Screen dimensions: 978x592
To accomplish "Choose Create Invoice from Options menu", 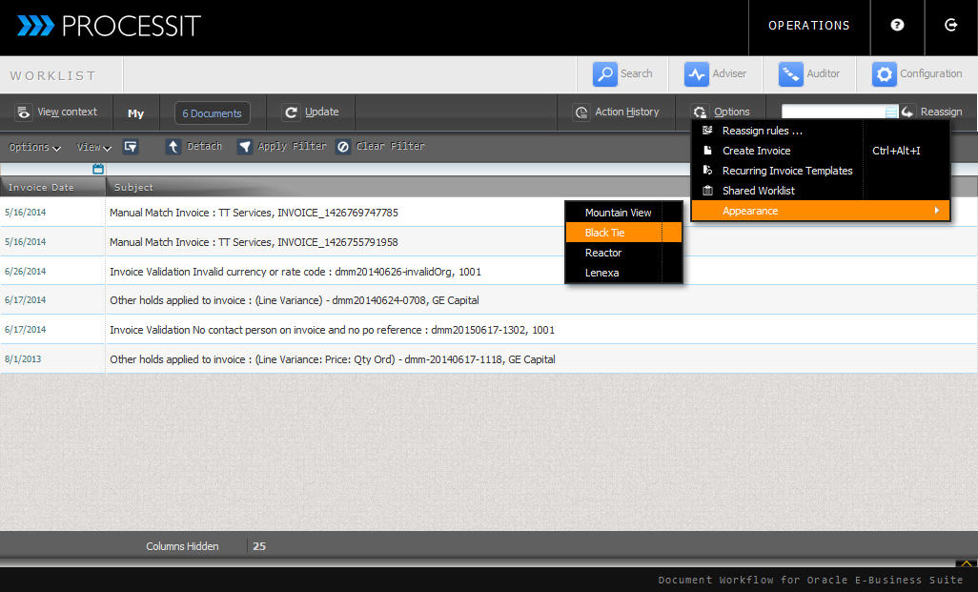I will tap(756, 151).
